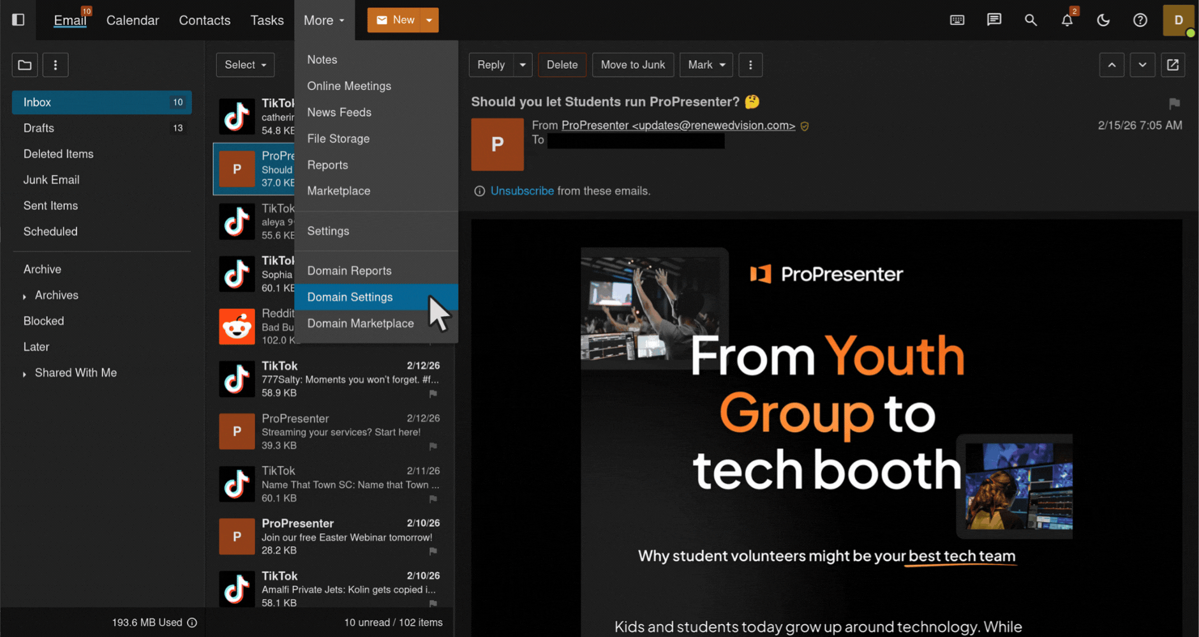Click the new folder icon
1199x637 pixels.
(25, 64)
